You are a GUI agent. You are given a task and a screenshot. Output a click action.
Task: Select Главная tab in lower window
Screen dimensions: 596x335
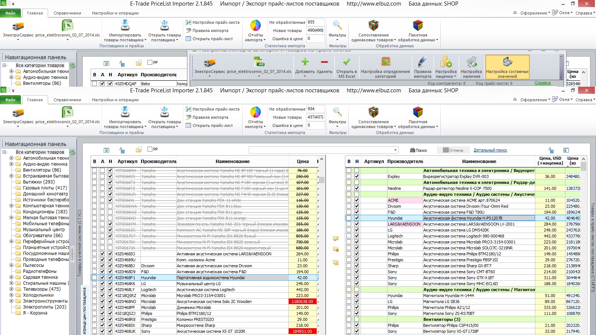35,100
